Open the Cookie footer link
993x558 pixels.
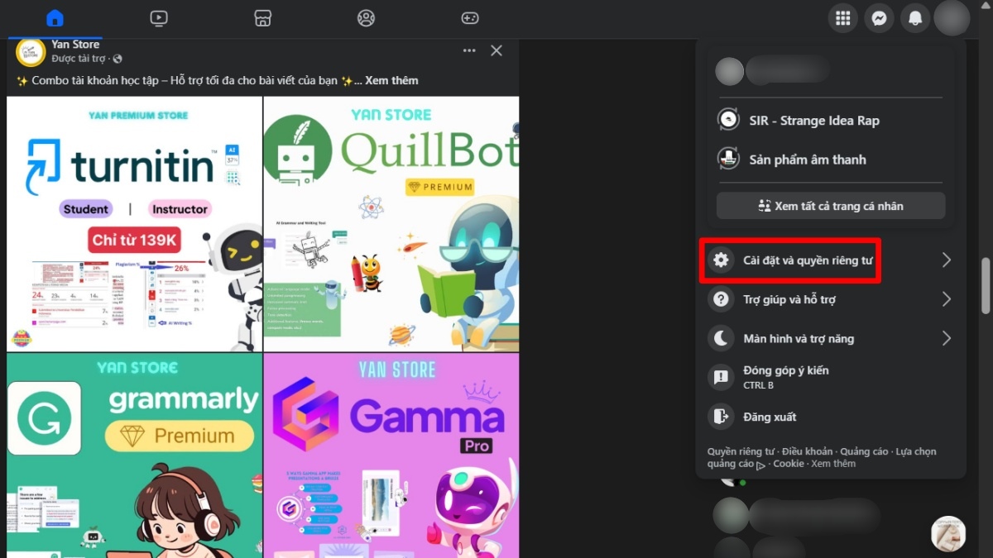(x=789, y=464)
